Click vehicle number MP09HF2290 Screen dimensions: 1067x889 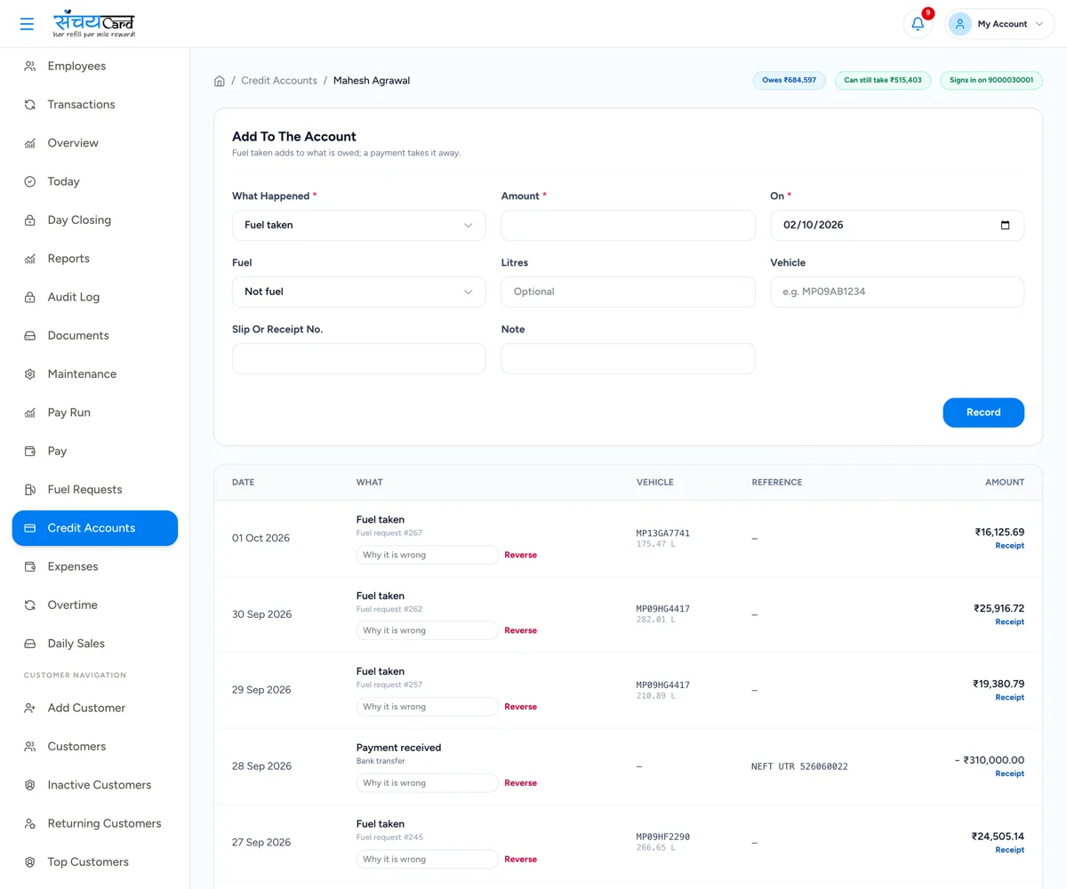pyautogui.click(x=663, y=837)
